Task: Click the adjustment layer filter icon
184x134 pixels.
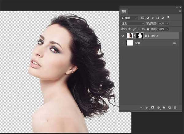Action: point(148,18)
